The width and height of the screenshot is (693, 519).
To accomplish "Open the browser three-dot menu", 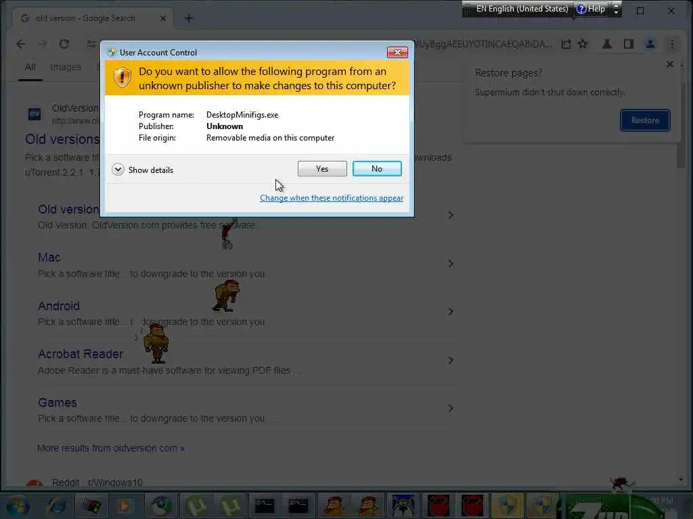I will [672, 44].
